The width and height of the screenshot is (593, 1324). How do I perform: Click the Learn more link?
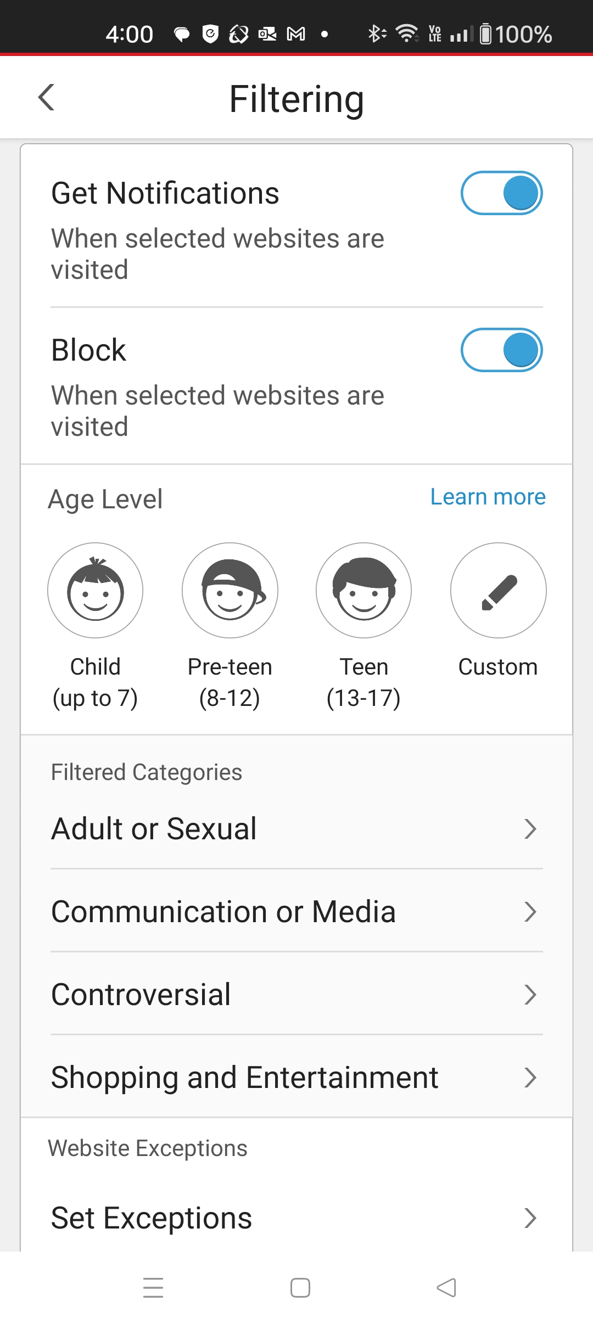(x=488, y=497)
